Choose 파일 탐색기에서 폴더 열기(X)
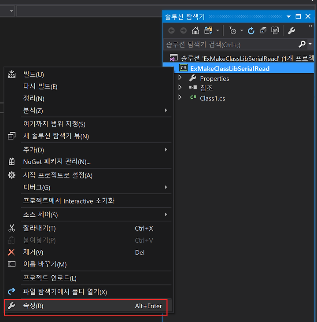 coord(88,292)
